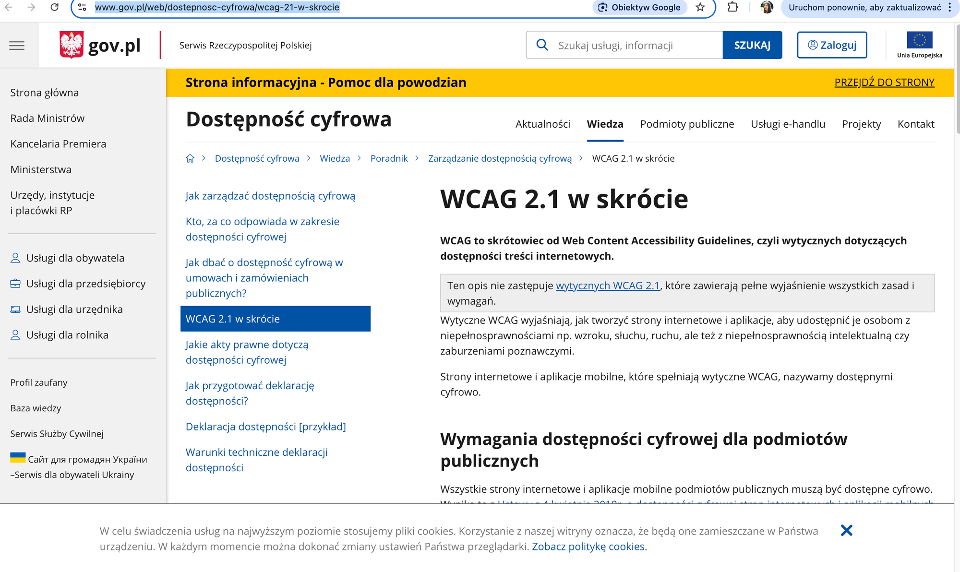Screen dimensions: 960x572
Task: Open Usługi dla urzędnika
Action: coord(66,310)
